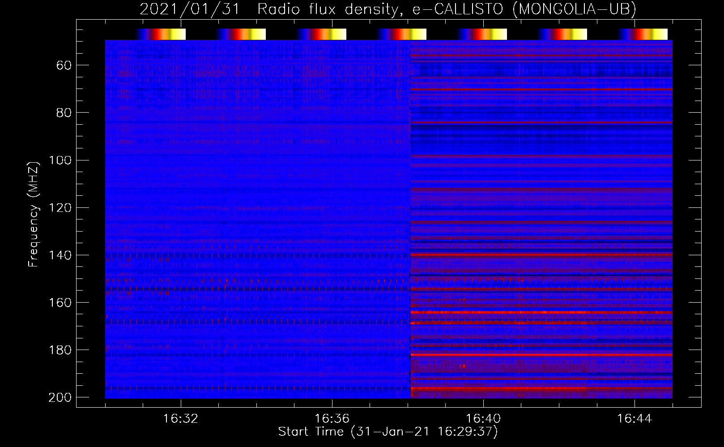Click the Start Time axis caption

point(388,432)
